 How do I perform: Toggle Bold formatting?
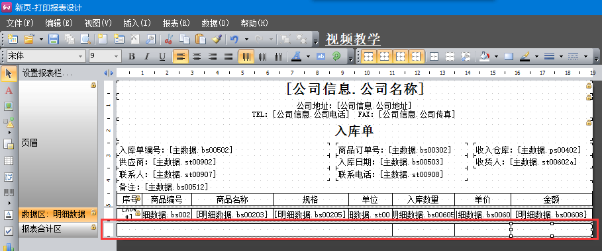[132, 57]
